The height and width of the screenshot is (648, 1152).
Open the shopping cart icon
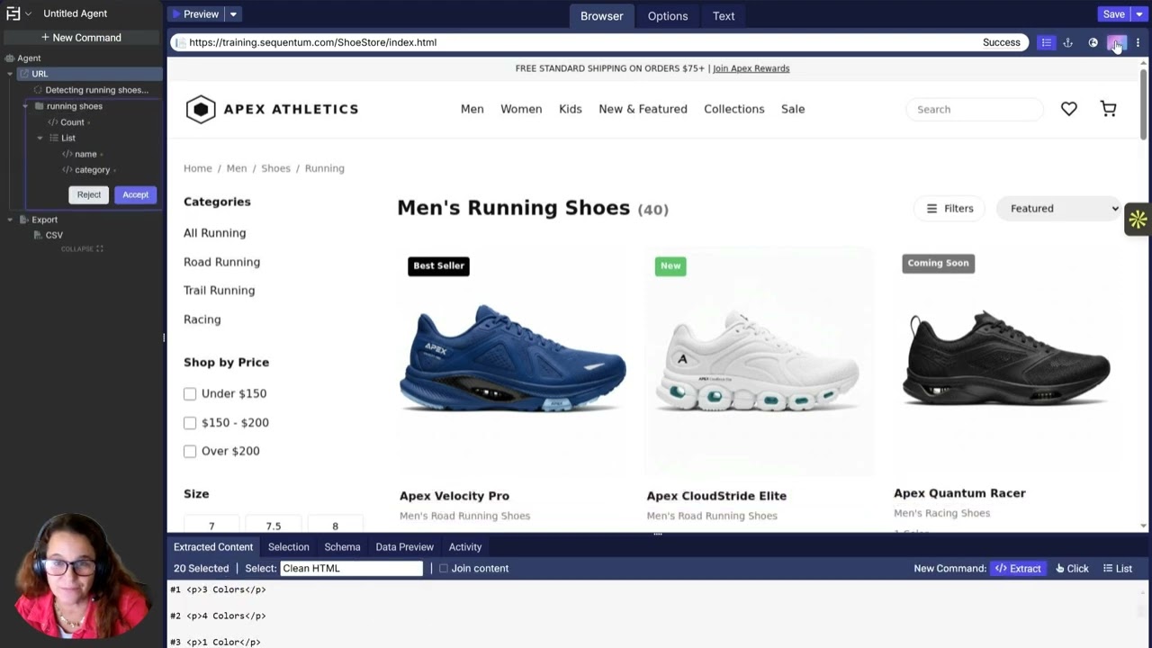click(1108, 109)
